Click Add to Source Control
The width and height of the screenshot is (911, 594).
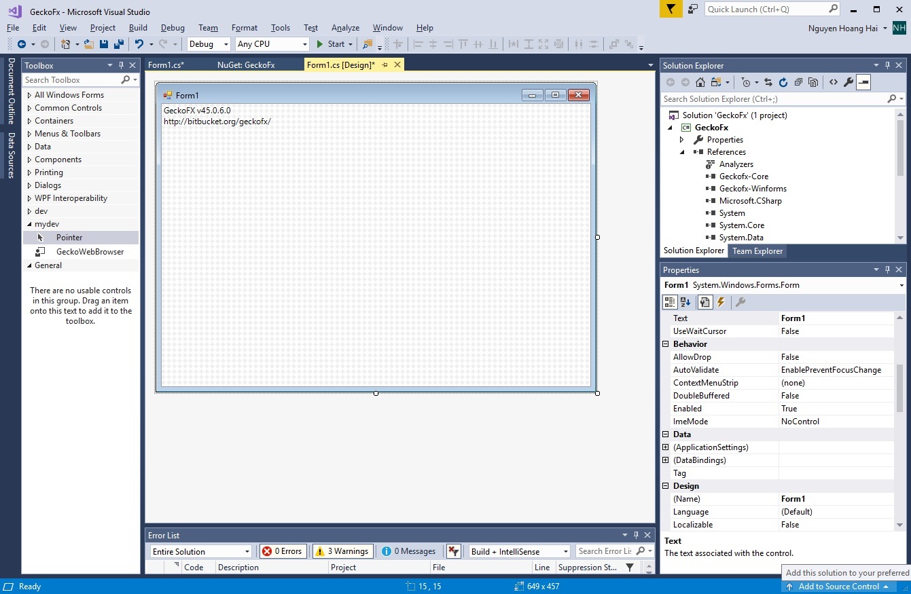(x=838, y=587)
